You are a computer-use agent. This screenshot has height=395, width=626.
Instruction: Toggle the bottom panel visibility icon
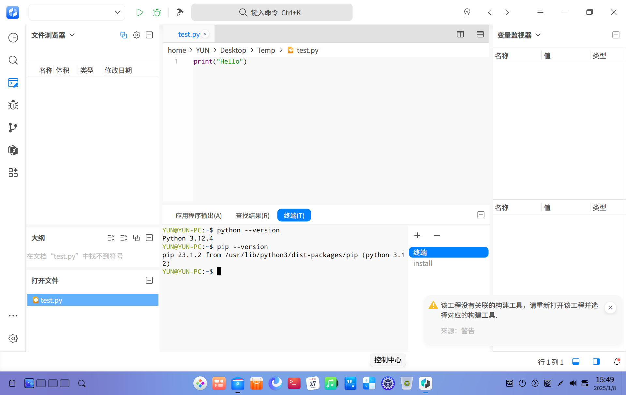tap(576, 361)
